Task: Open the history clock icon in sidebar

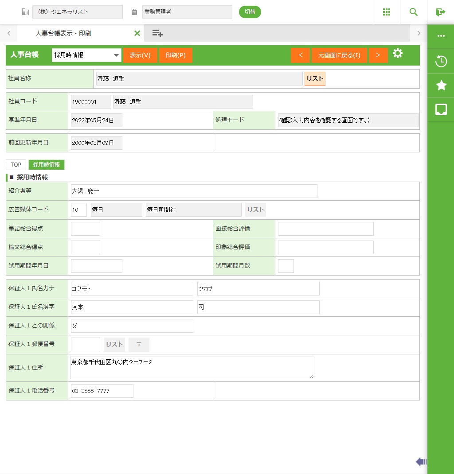Action: pyautogui.click(x=441, y=62)
